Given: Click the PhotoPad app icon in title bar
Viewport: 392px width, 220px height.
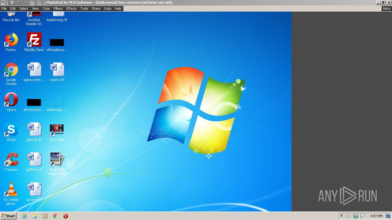Looking at the screenshot, I should coord(3,2).
